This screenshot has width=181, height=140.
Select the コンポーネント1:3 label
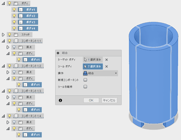pos(31,91)
